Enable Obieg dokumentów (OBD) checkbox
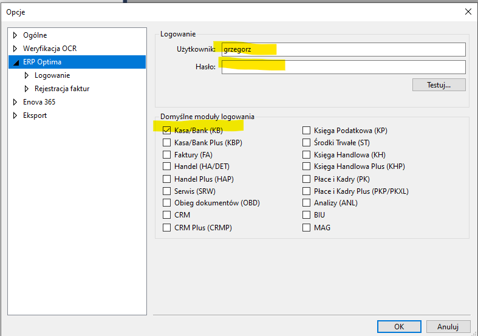The image size is (478, 336). click(x=166, y=203)
